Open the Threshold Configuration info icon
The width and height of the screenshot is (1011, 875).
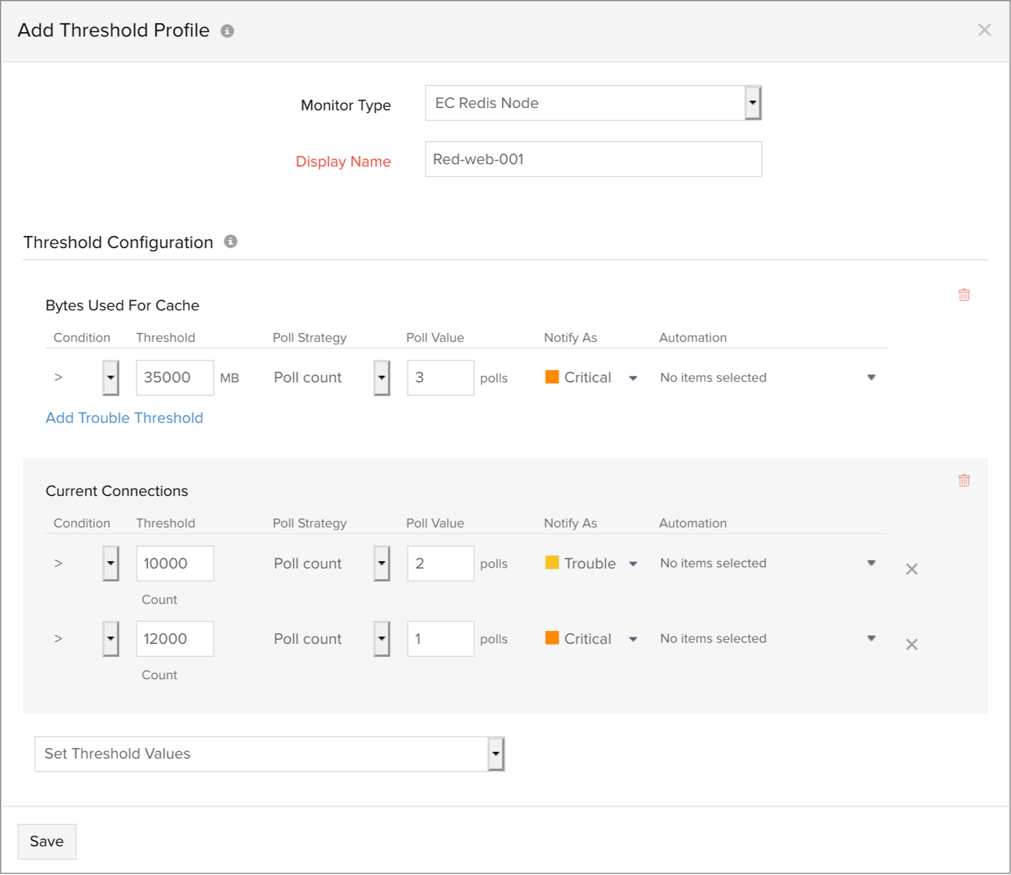pyautogui.click(x=231, y=241)
